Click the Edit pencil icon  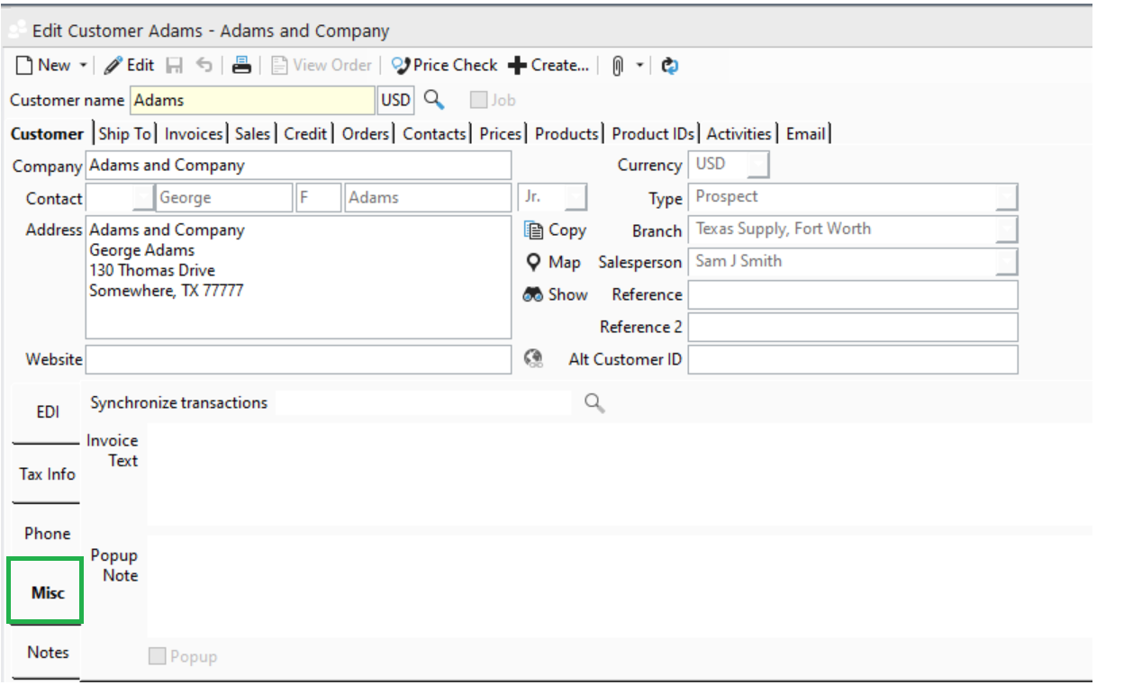[x=112, y=64]
